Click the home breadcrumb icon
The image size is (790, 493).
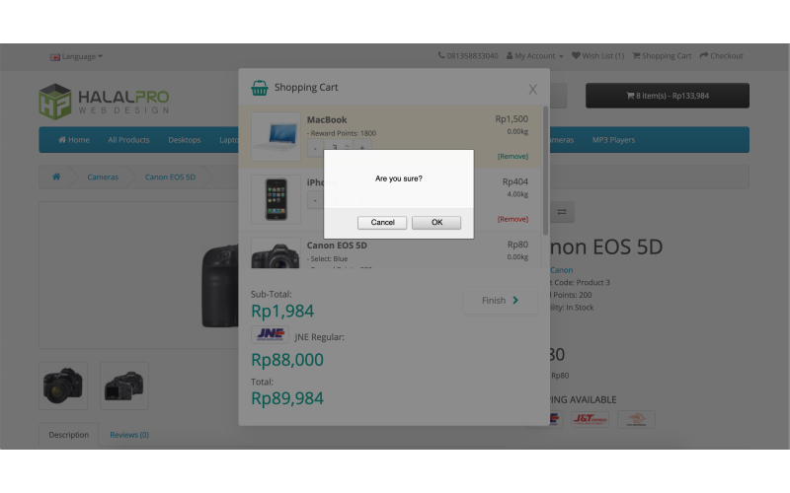[56, 177]
